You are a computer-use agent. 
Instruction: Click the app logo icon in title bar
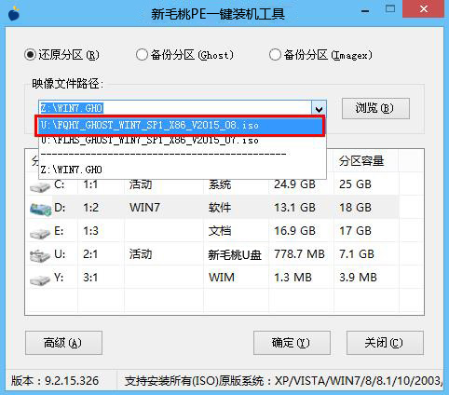point(14,13)
